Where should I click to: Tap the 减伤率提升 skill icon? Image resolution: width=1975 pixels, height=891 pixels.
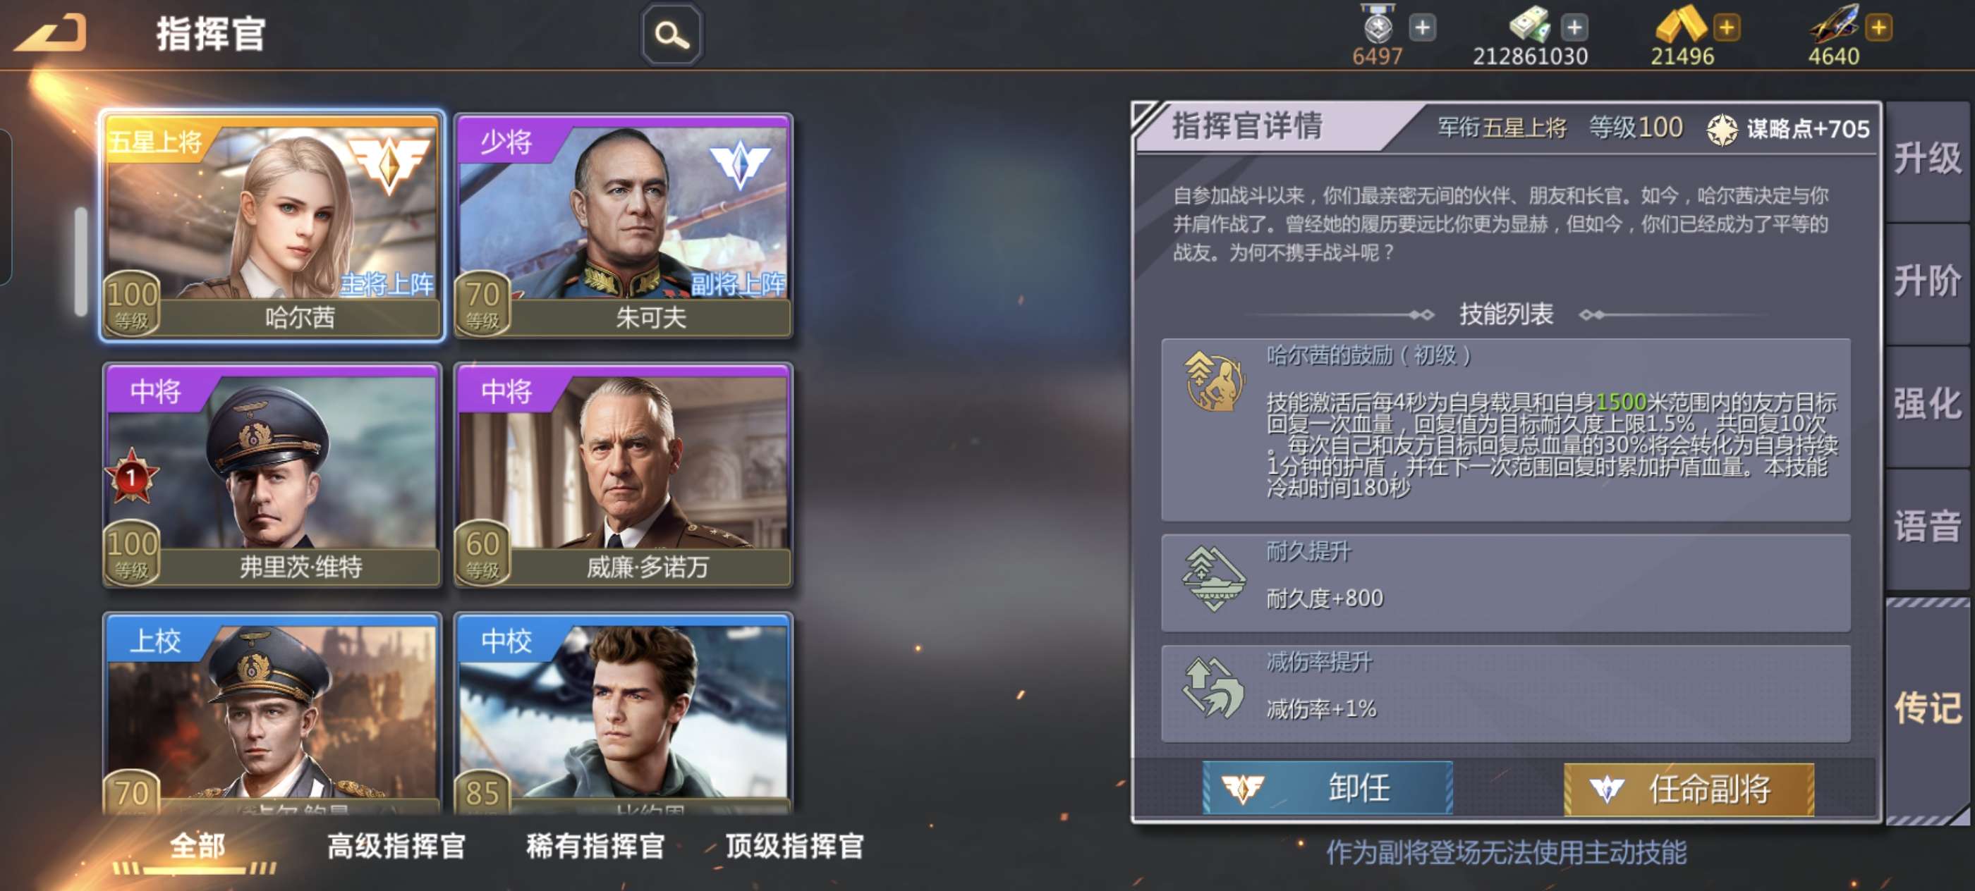pos(1213,689)
